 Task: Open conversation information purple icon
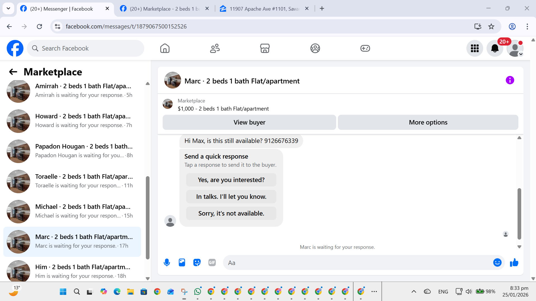[510, 80]
